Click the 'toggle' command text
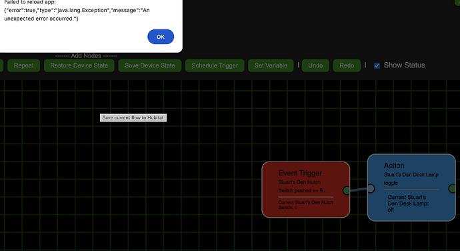Viewport: 460px width, 251px height. point(391,183)
